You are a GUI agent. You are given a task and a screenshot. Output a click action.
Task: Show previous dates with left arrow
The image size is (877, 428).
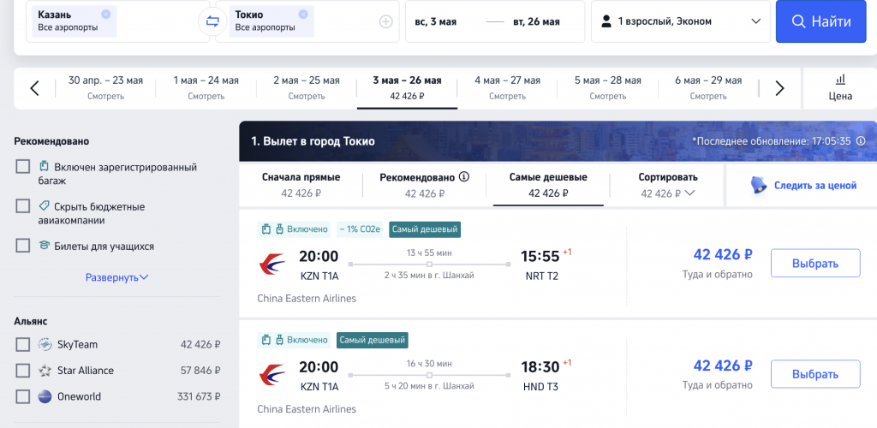34,88
